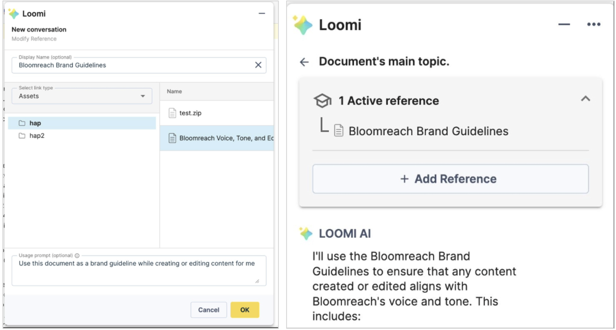616x330 pixels.
Task: Click the graduation cap Active reference icon
Action: coord(322,100)
